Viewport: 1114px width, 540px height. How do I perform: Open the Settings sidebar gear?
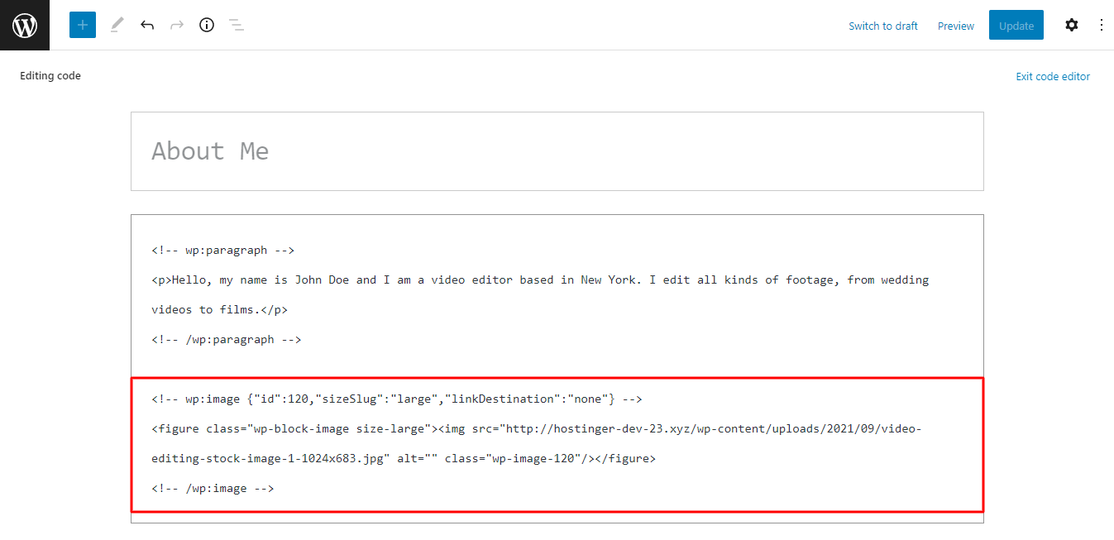[1071, 25]
